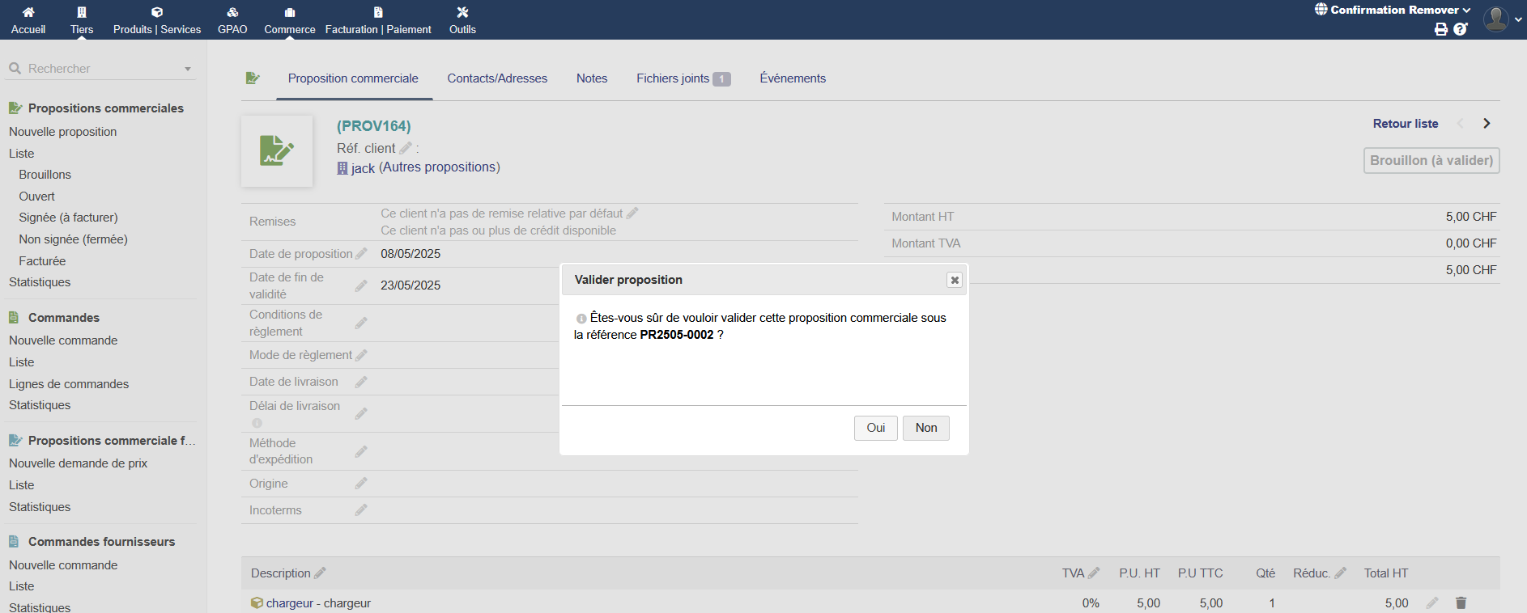The height and width of the screenshot is (613, 1527).
Task: Click the Accueil home icon
Action: 28,12
